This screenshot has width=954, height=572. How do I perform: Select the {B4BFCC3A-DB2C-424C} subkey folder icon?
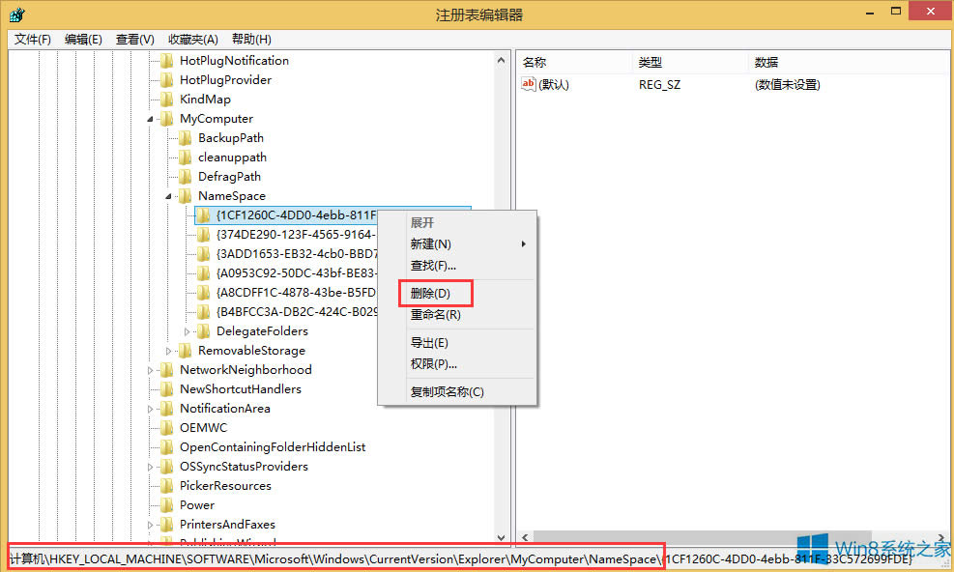(x=203, y=311)
